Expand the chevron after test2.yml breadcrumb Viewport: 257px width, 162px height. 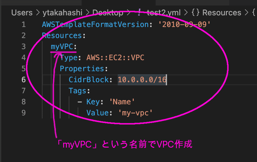click(x=186, y=13)
